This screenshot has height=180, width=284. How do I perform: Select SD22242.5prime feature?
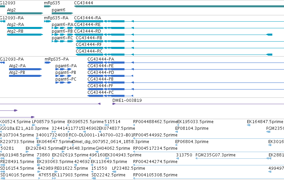pos(94,178)
